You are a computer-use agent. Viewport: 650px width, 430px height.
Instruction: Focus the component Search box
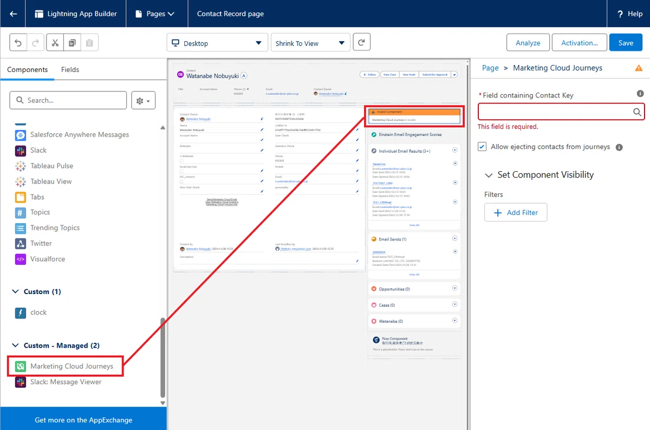click(x=68, y=100)
